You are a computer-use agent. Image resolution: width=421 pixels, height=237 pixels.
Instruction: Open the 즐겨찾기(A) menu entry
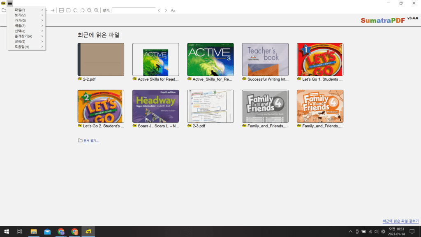click(26, 36)
